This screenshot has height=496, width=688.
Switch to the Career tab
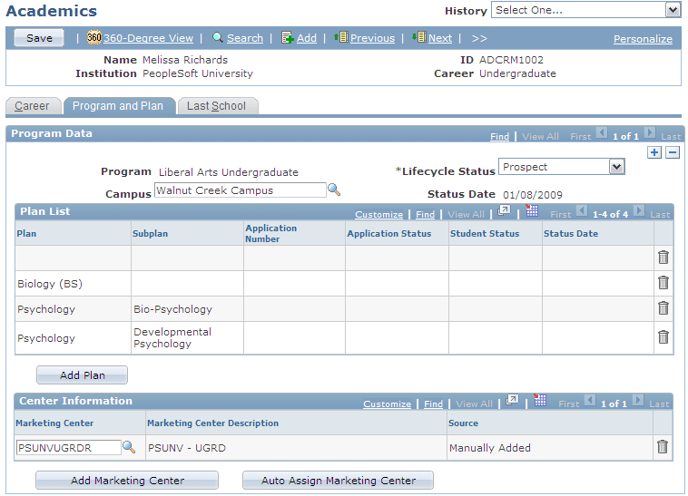[x=32, y=106]
